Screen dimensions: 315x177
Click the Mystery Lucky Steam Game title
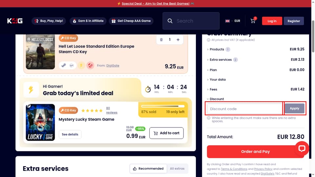(x=86, y=119)
